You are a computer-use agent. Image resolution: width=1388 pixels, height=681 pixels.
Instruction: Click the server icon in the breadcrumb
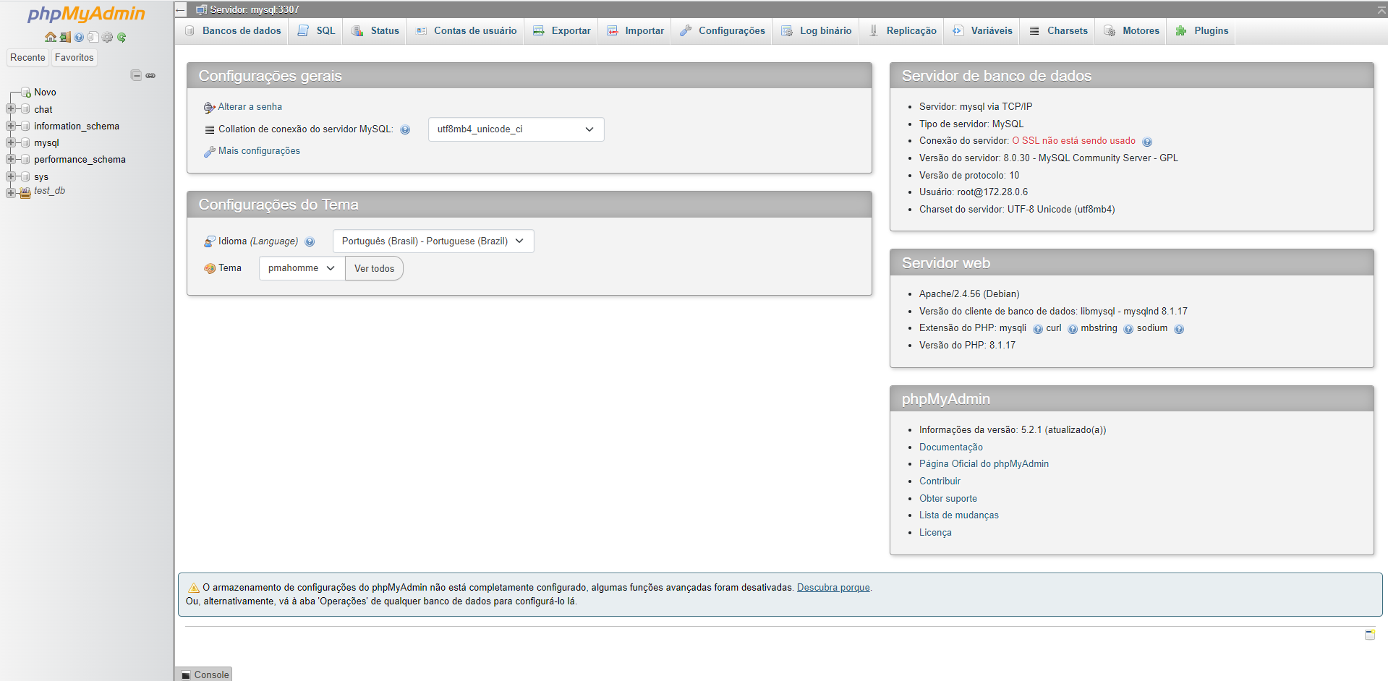click(202, 10)
